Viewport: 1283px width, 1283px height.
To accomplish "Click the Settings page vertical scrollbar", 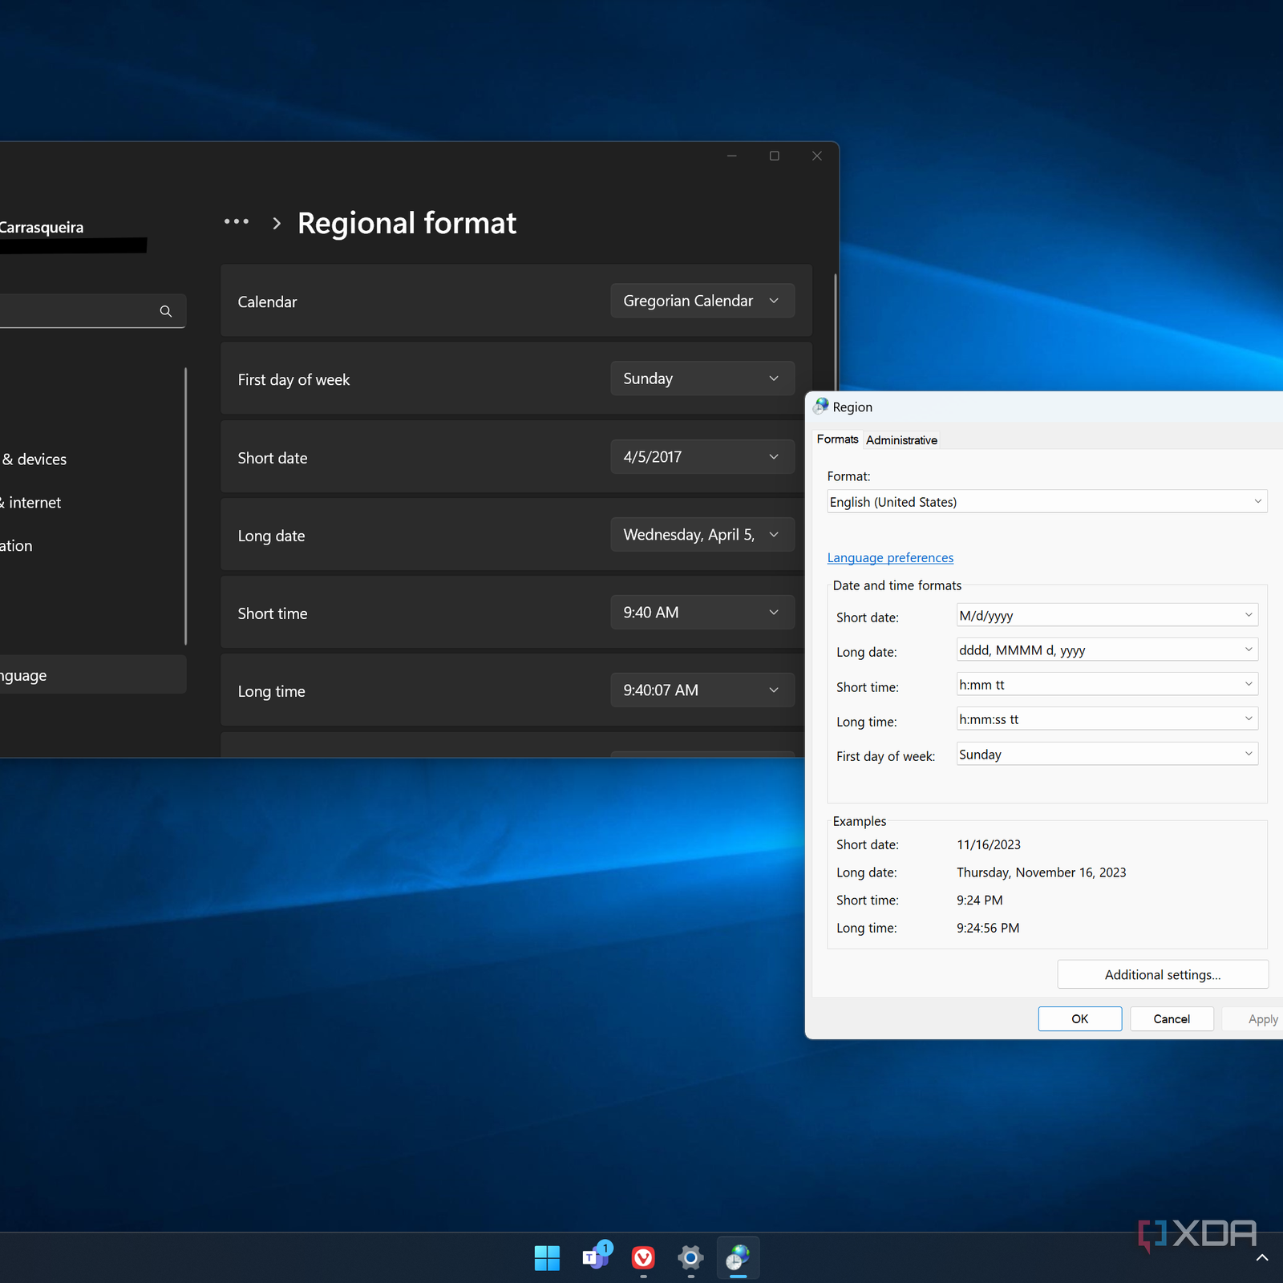I will tap(836, 337).
